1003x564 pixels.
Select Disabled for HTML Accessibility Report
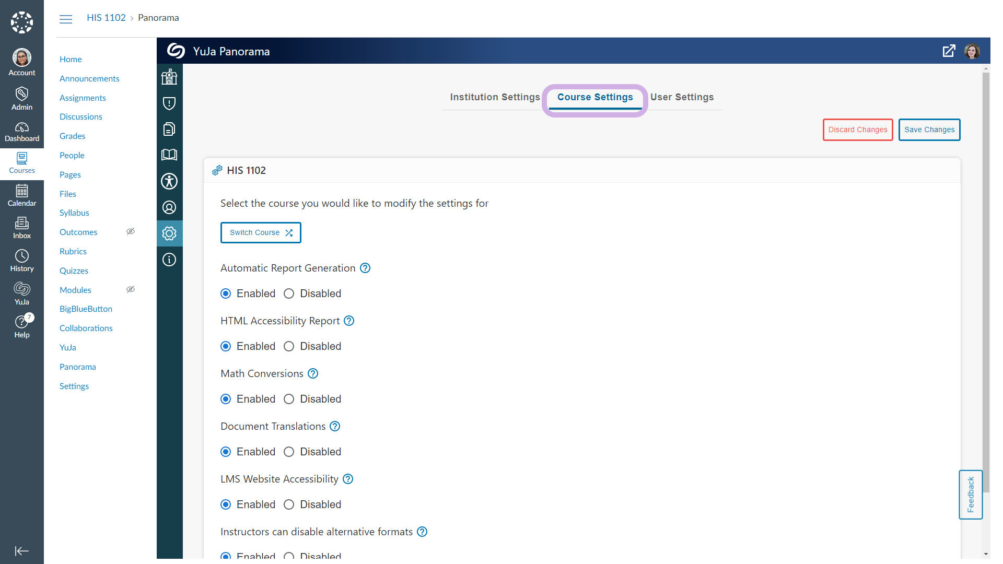point(289,346)
